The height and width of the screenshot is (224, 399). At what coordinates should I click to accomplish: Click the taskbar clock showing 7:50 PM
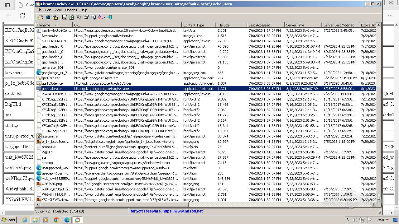383,220
